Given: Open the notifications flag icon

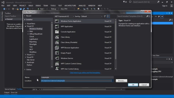Looking at the screenshot, I should tap(124, 2).
